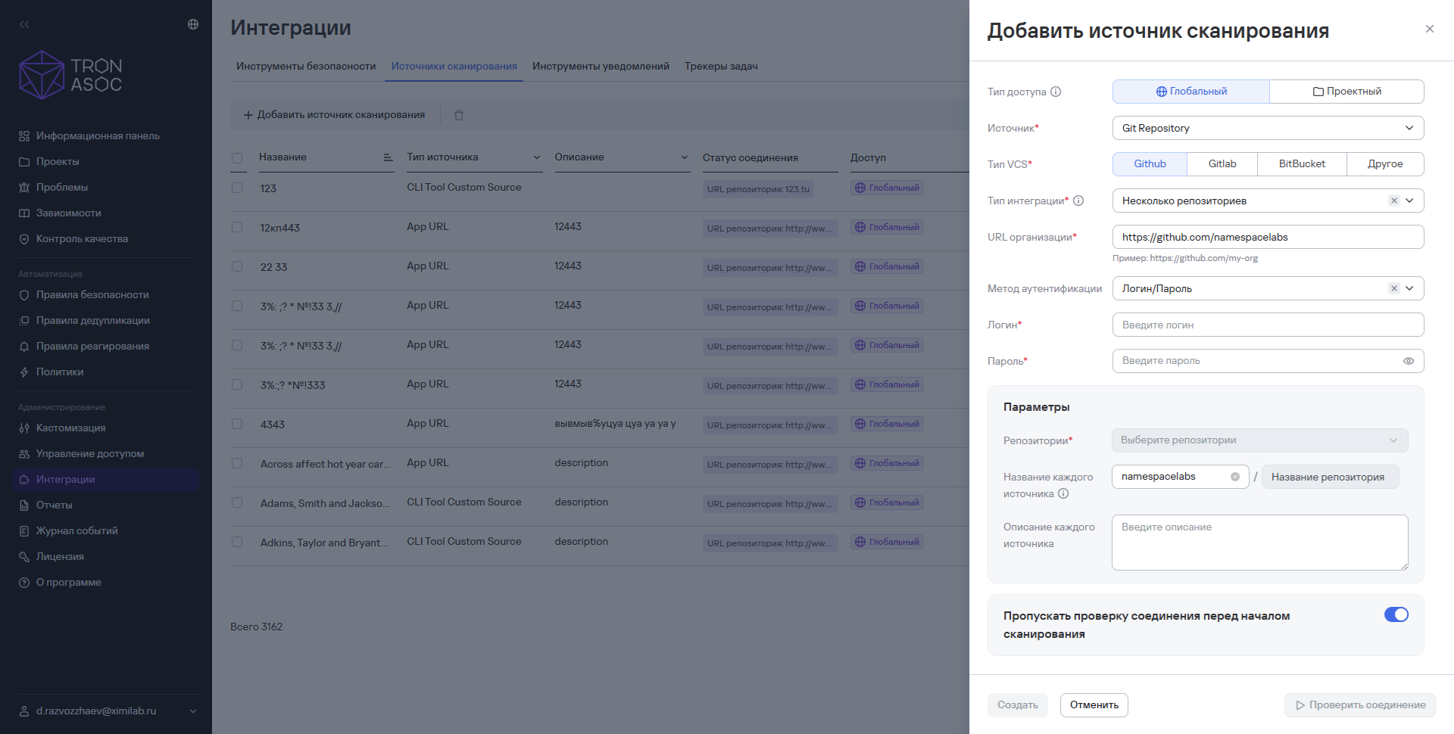Open Кастомизация settings

tap(71, 428)
